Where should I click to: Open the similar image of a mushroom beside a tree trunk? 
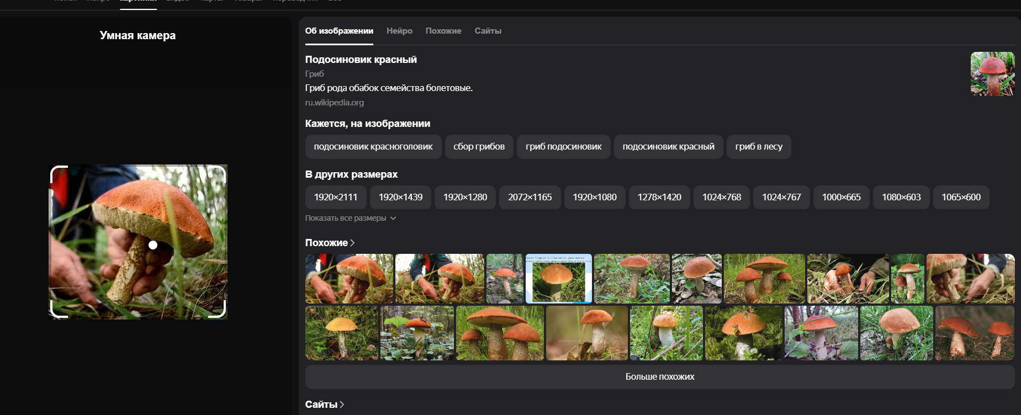click(x=822, y=333)
